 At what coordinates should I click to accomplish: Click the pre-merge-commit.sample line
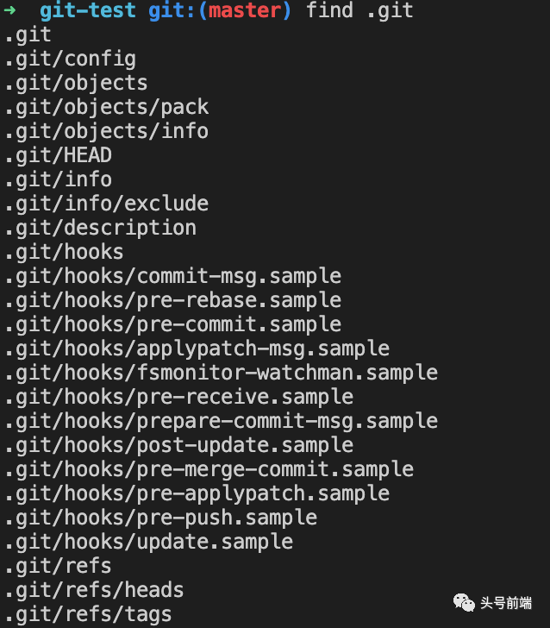(x=209, y=469)
